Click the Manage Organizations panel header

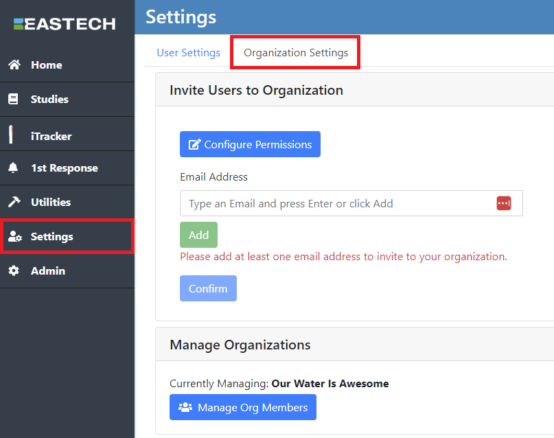240,345
